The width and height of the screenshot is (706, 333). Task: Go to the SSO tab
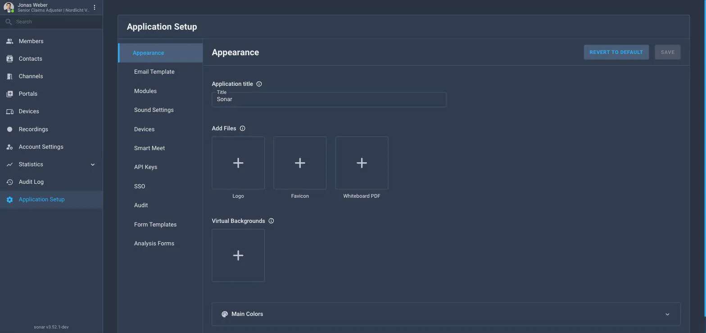tap(160, 186)
